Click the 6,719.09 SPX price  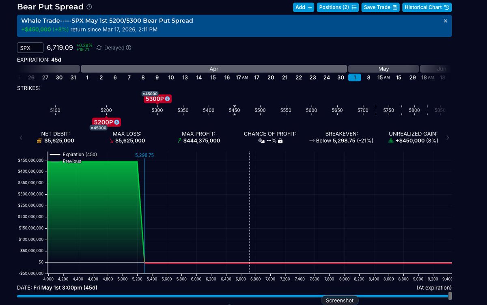(x=60, y=47)
